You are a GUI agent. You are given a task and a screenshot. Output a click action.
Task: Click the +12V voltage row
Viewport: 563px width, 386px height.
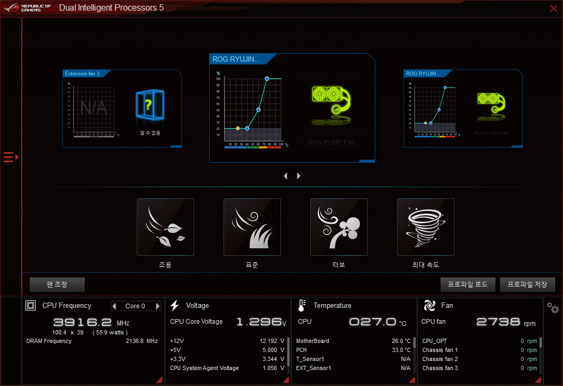[x=227, y=341]
